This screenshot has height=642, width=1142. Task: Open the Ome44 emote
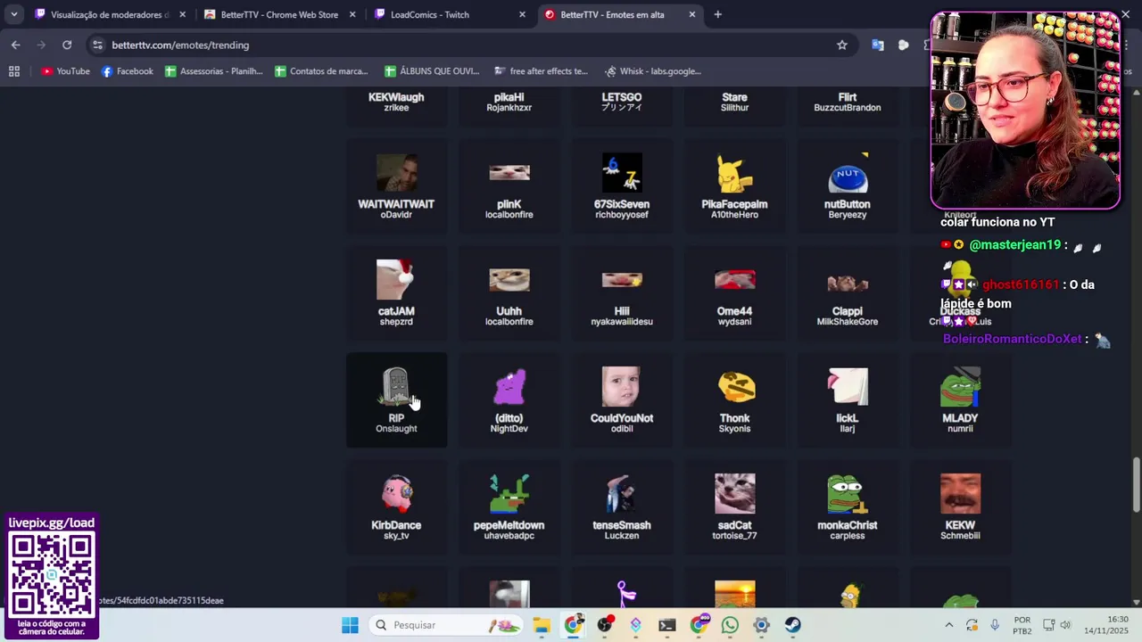735,293
